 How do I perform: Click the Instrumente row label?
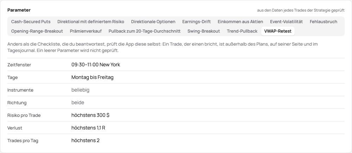20,90
